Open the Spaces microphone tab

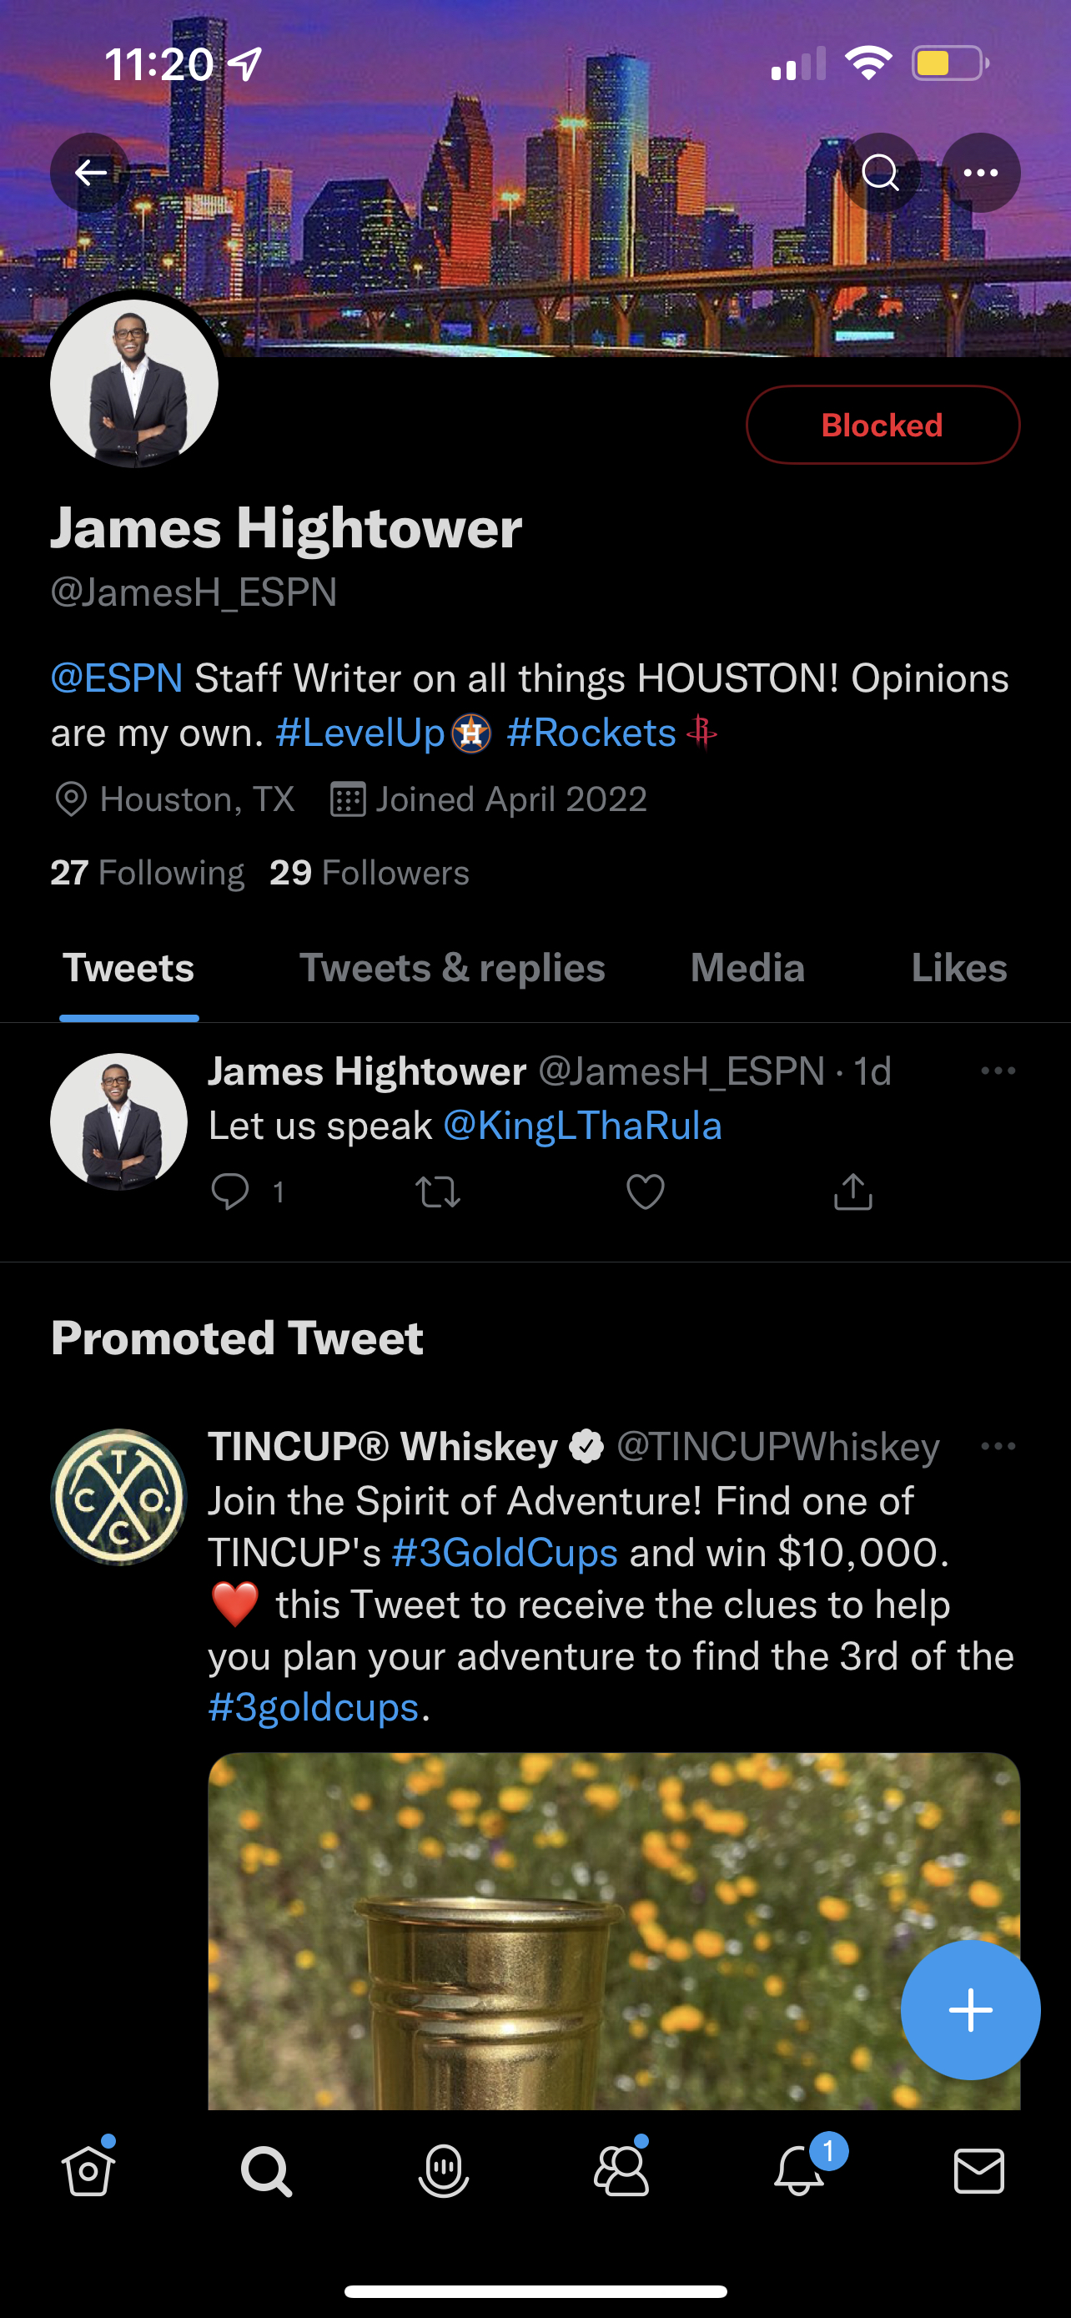[x=443, y=2172]
